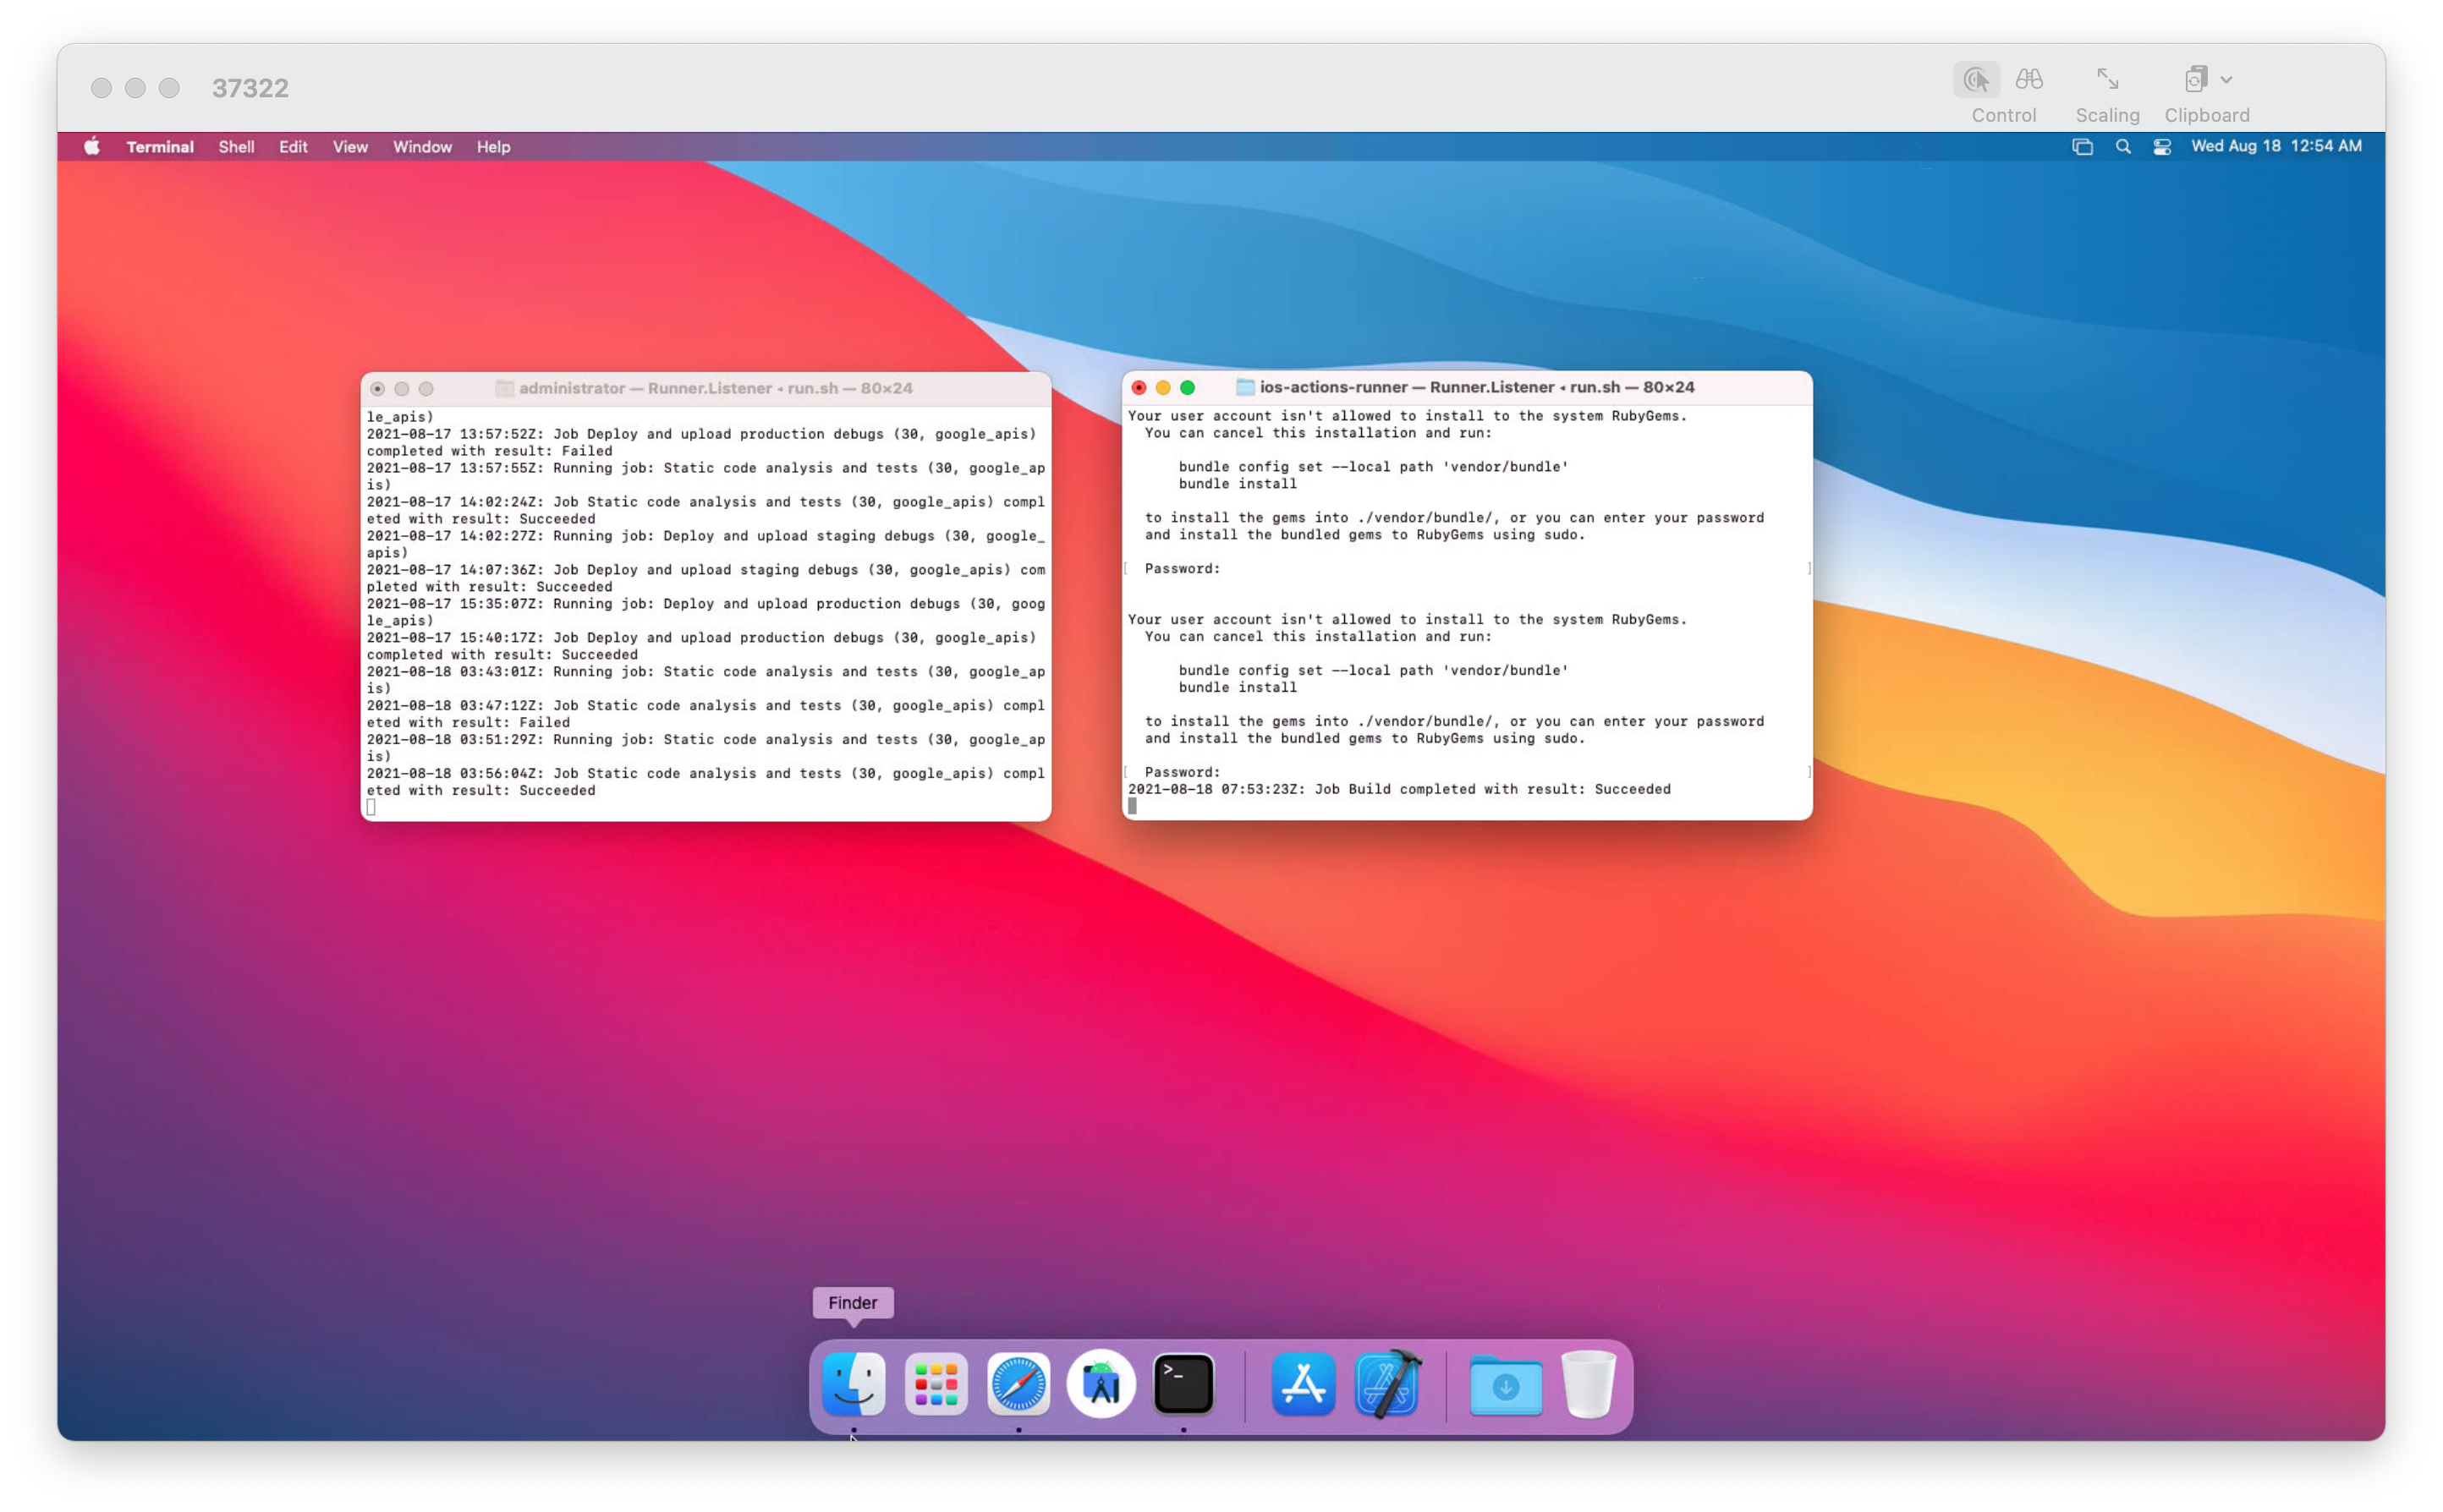Image resolution: width=2443 pixels, height=1512 pixels.
Task: Open Launchpad in the Dock
Action: point(936,1384)
